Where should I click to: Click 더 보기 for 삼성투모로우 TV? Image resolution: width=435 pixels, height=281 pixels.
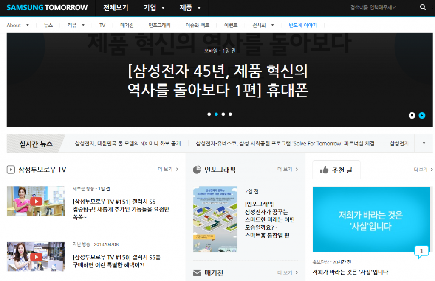(x=168, y=169)
